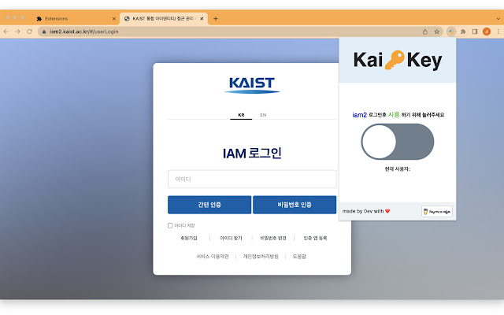The image size is (504, 315).
Task: Toggle the KaiKey auto-login switch
Action: [x=398, y=142]
